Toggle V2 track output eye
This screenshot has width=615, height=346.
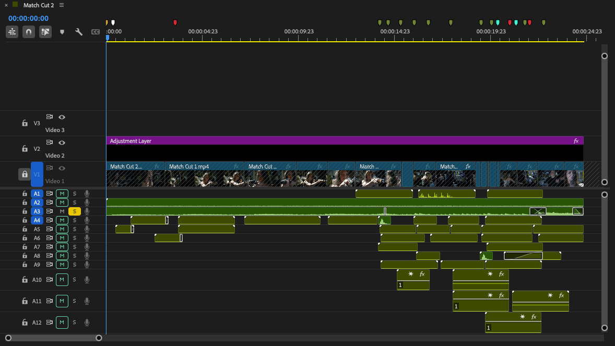(x=62, y=142)
